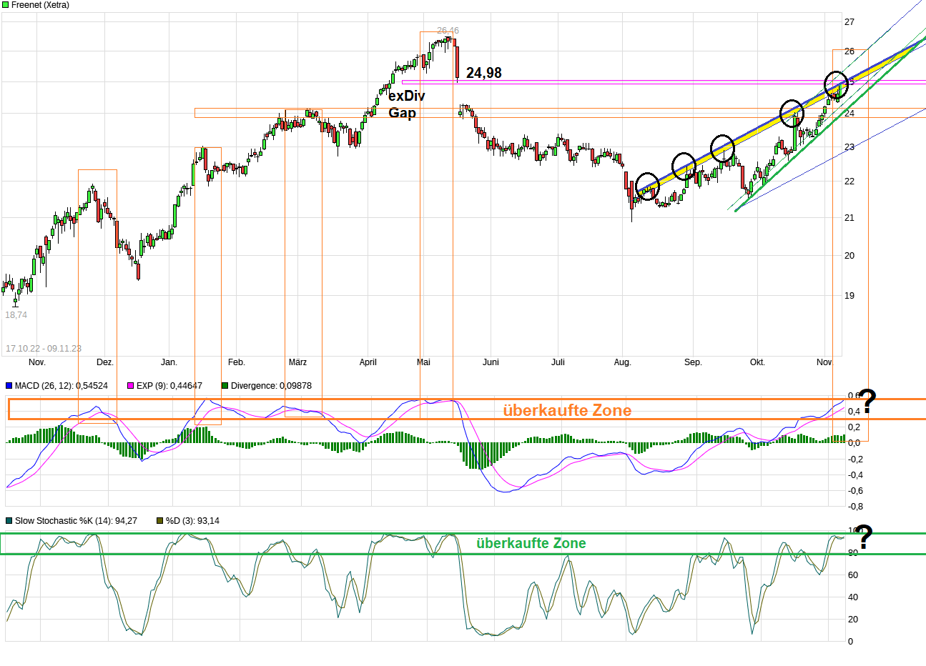This screenshot has height=666, width=926.
Task: Click the question mark beside the Stochastic panel
Action: [865, 537]
